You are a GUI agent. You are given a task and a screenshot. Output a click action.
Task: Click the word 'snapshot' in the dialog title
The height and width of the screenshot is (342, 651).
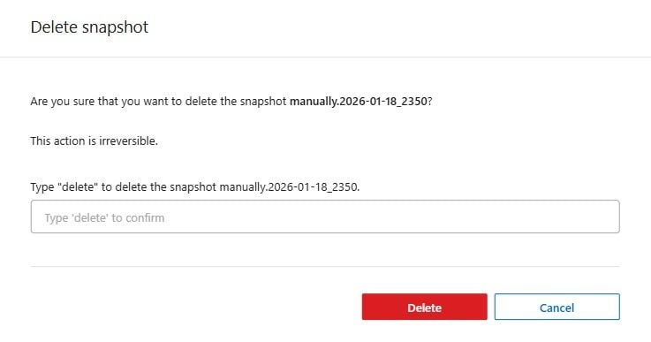115,27
